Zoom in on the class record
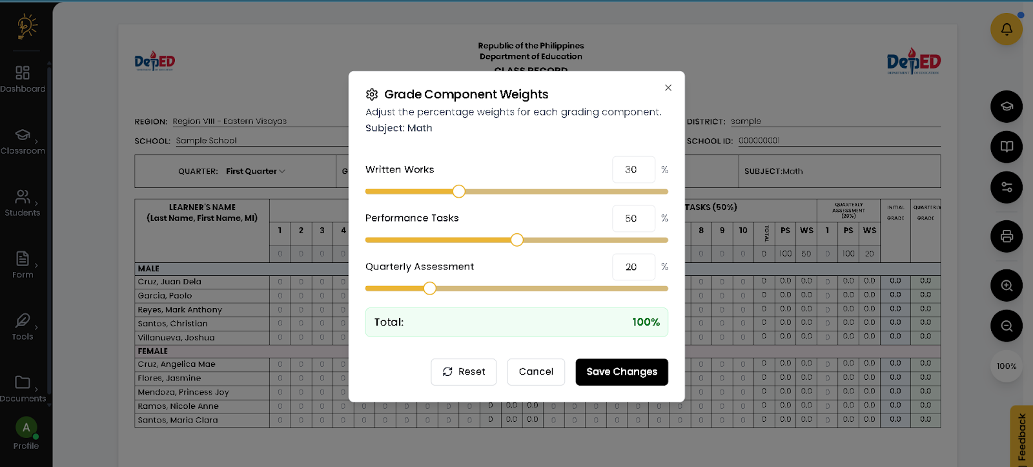This screenshot has width=1033, height=467. 1006,285
